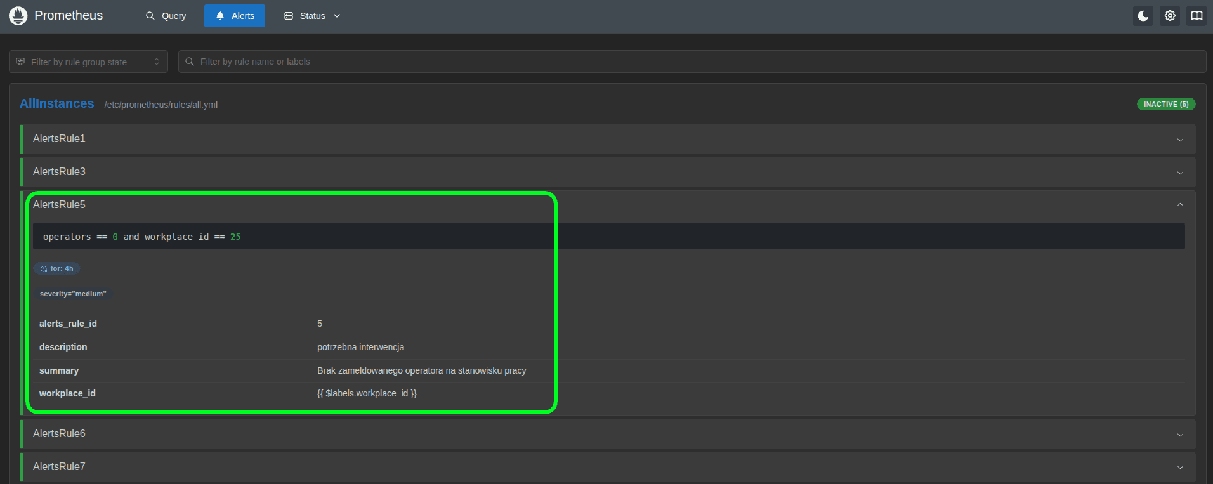1213x484 pixels.
Task: Switch to the Alerts tab
Action: coord(234,16)
